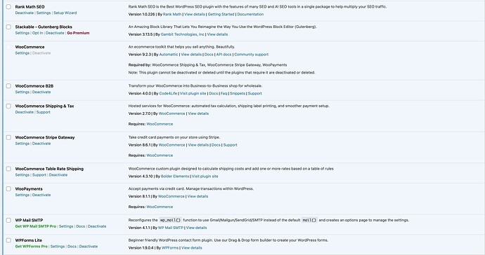Open Rank Math SEO Setup Wizard

65,13
